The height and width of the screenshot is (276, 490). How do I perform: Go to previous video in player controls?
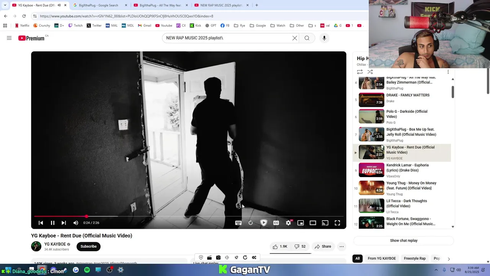41,223
